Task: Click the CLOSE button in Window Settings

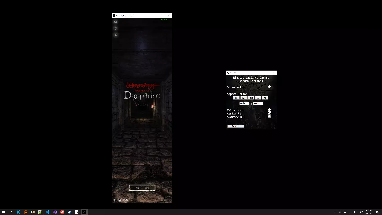Action: (x=236, y=126)
